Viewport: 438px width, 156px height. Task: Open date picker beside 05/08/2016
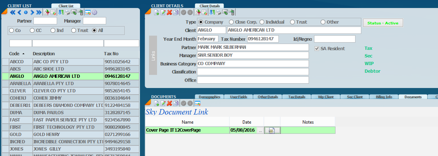click(260, 130)
